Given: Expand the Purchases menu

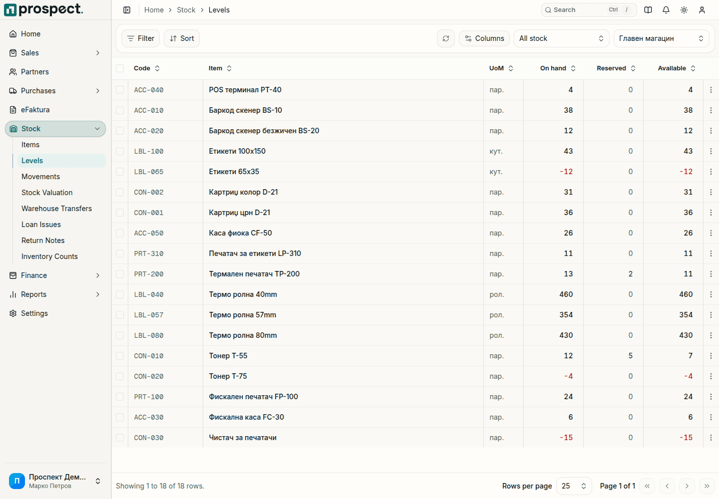Looking at the screenshot, I should click(x=55, y=91).
